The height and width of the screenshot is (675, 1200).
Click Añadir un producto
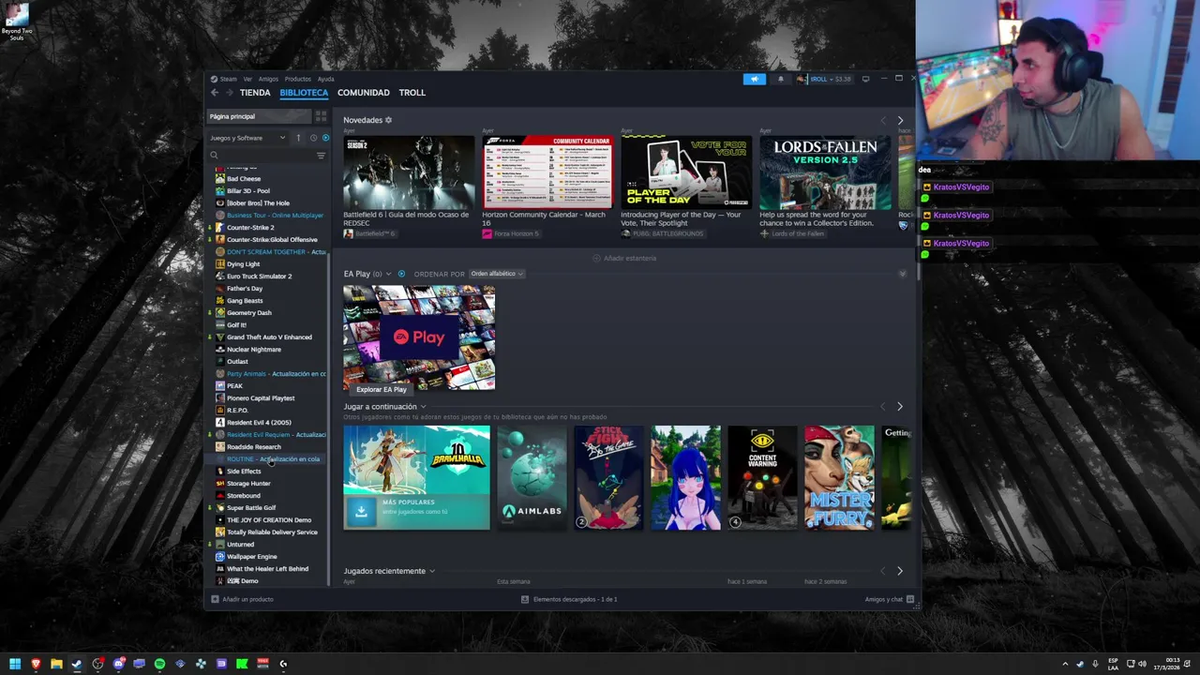pos(243,599)
